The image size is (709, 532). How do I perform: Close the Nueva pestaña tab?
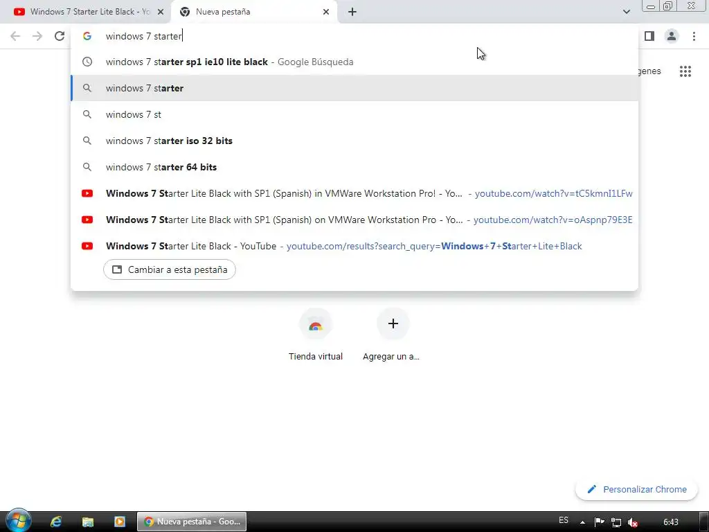click(326, 12)
